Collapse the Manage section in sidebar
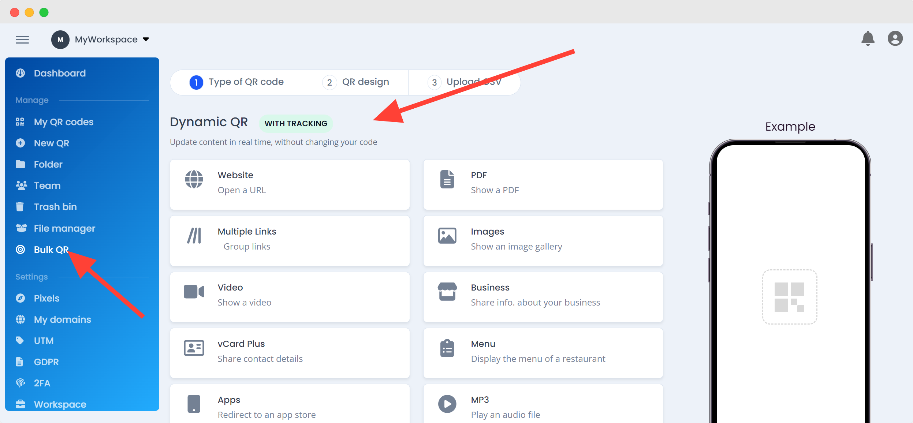 pyautogui.click(x=32, y=100)
